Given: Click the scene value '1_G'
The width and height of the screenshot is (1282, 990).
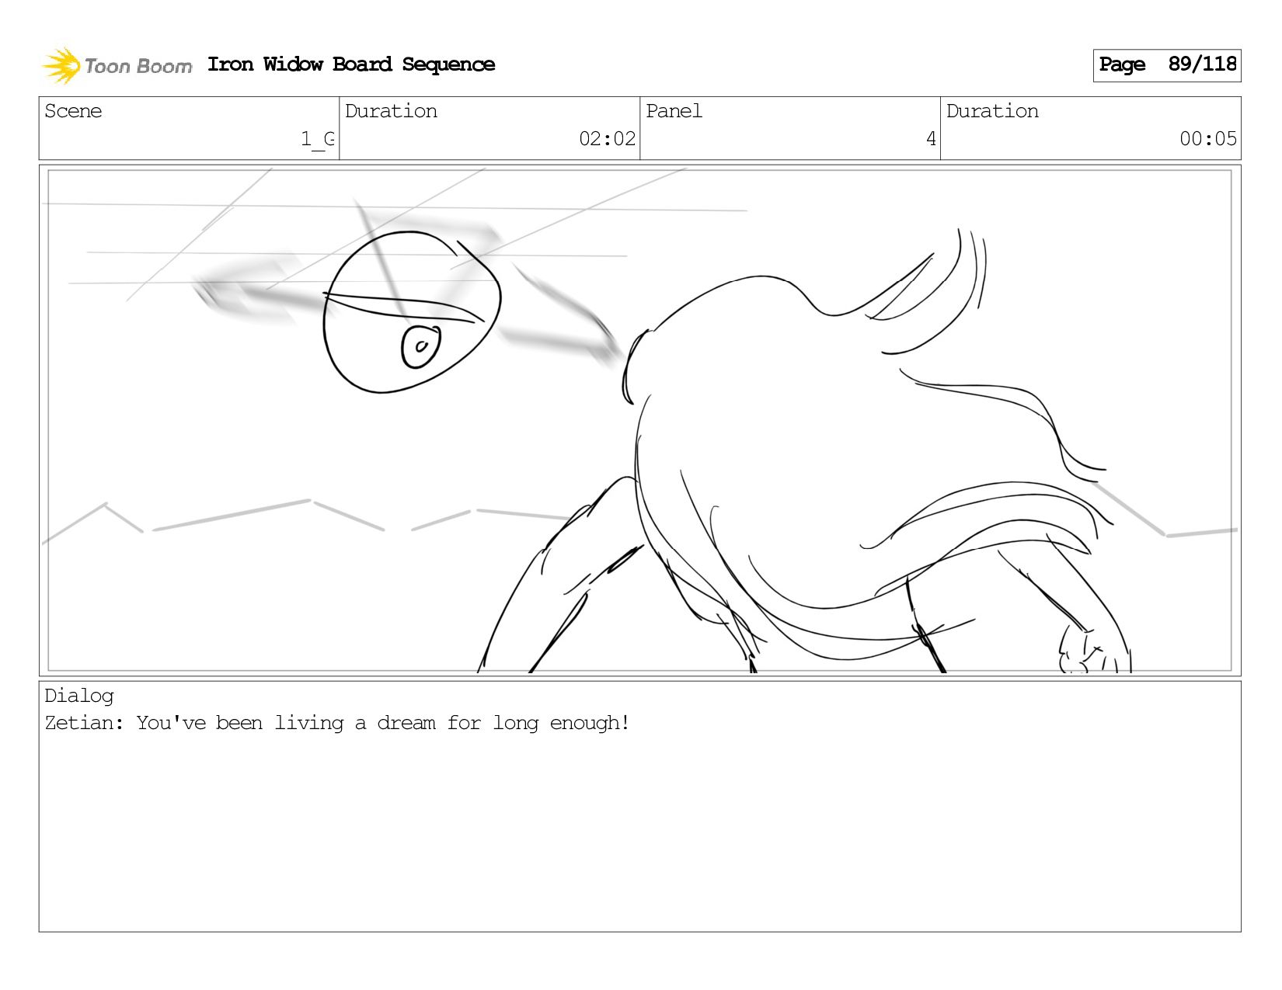Looking at the screenshot, I should 318,139.
